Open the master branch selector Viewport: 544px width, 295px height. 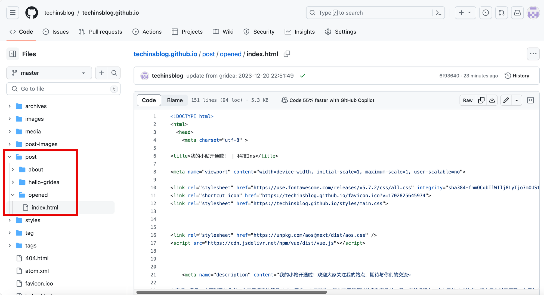49,73
